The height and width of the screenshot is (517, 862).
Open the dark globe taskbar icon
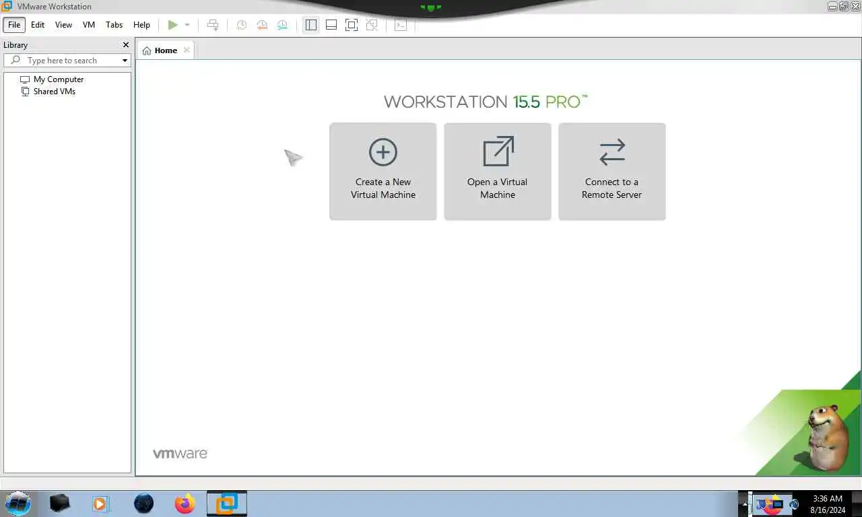143,503
